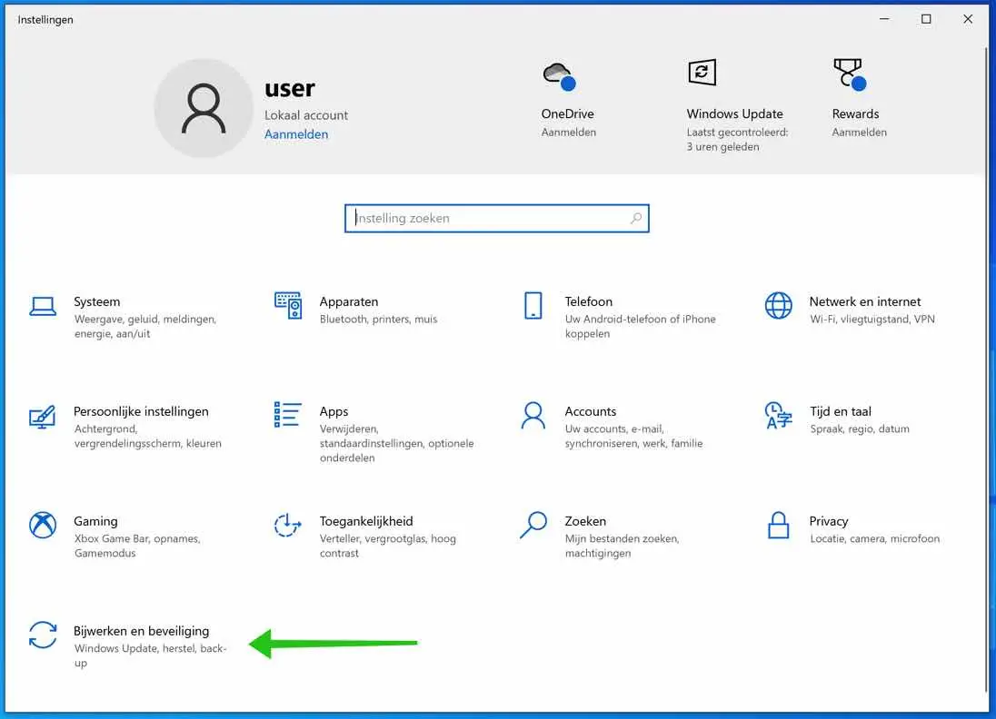Click the Zoeken title text
This screenshot has width=996, height=719.
(x=585, y=521)
